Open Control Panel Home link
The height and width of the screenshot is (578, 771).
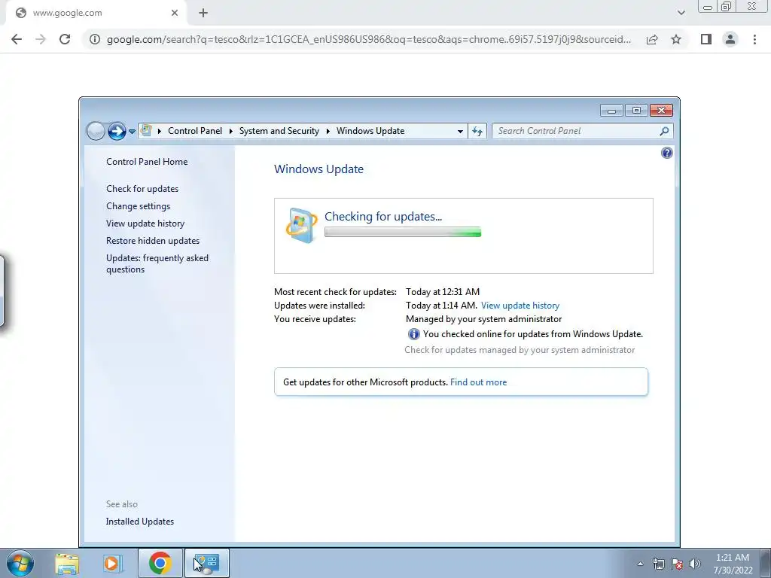(147, 162)
